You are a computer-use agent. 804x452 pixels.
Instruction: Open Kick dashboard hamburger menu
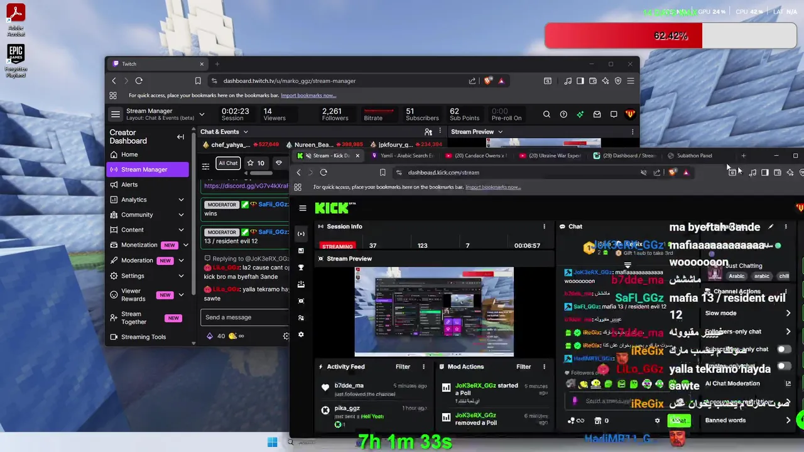pyautogui.click(x=303, y=208)
